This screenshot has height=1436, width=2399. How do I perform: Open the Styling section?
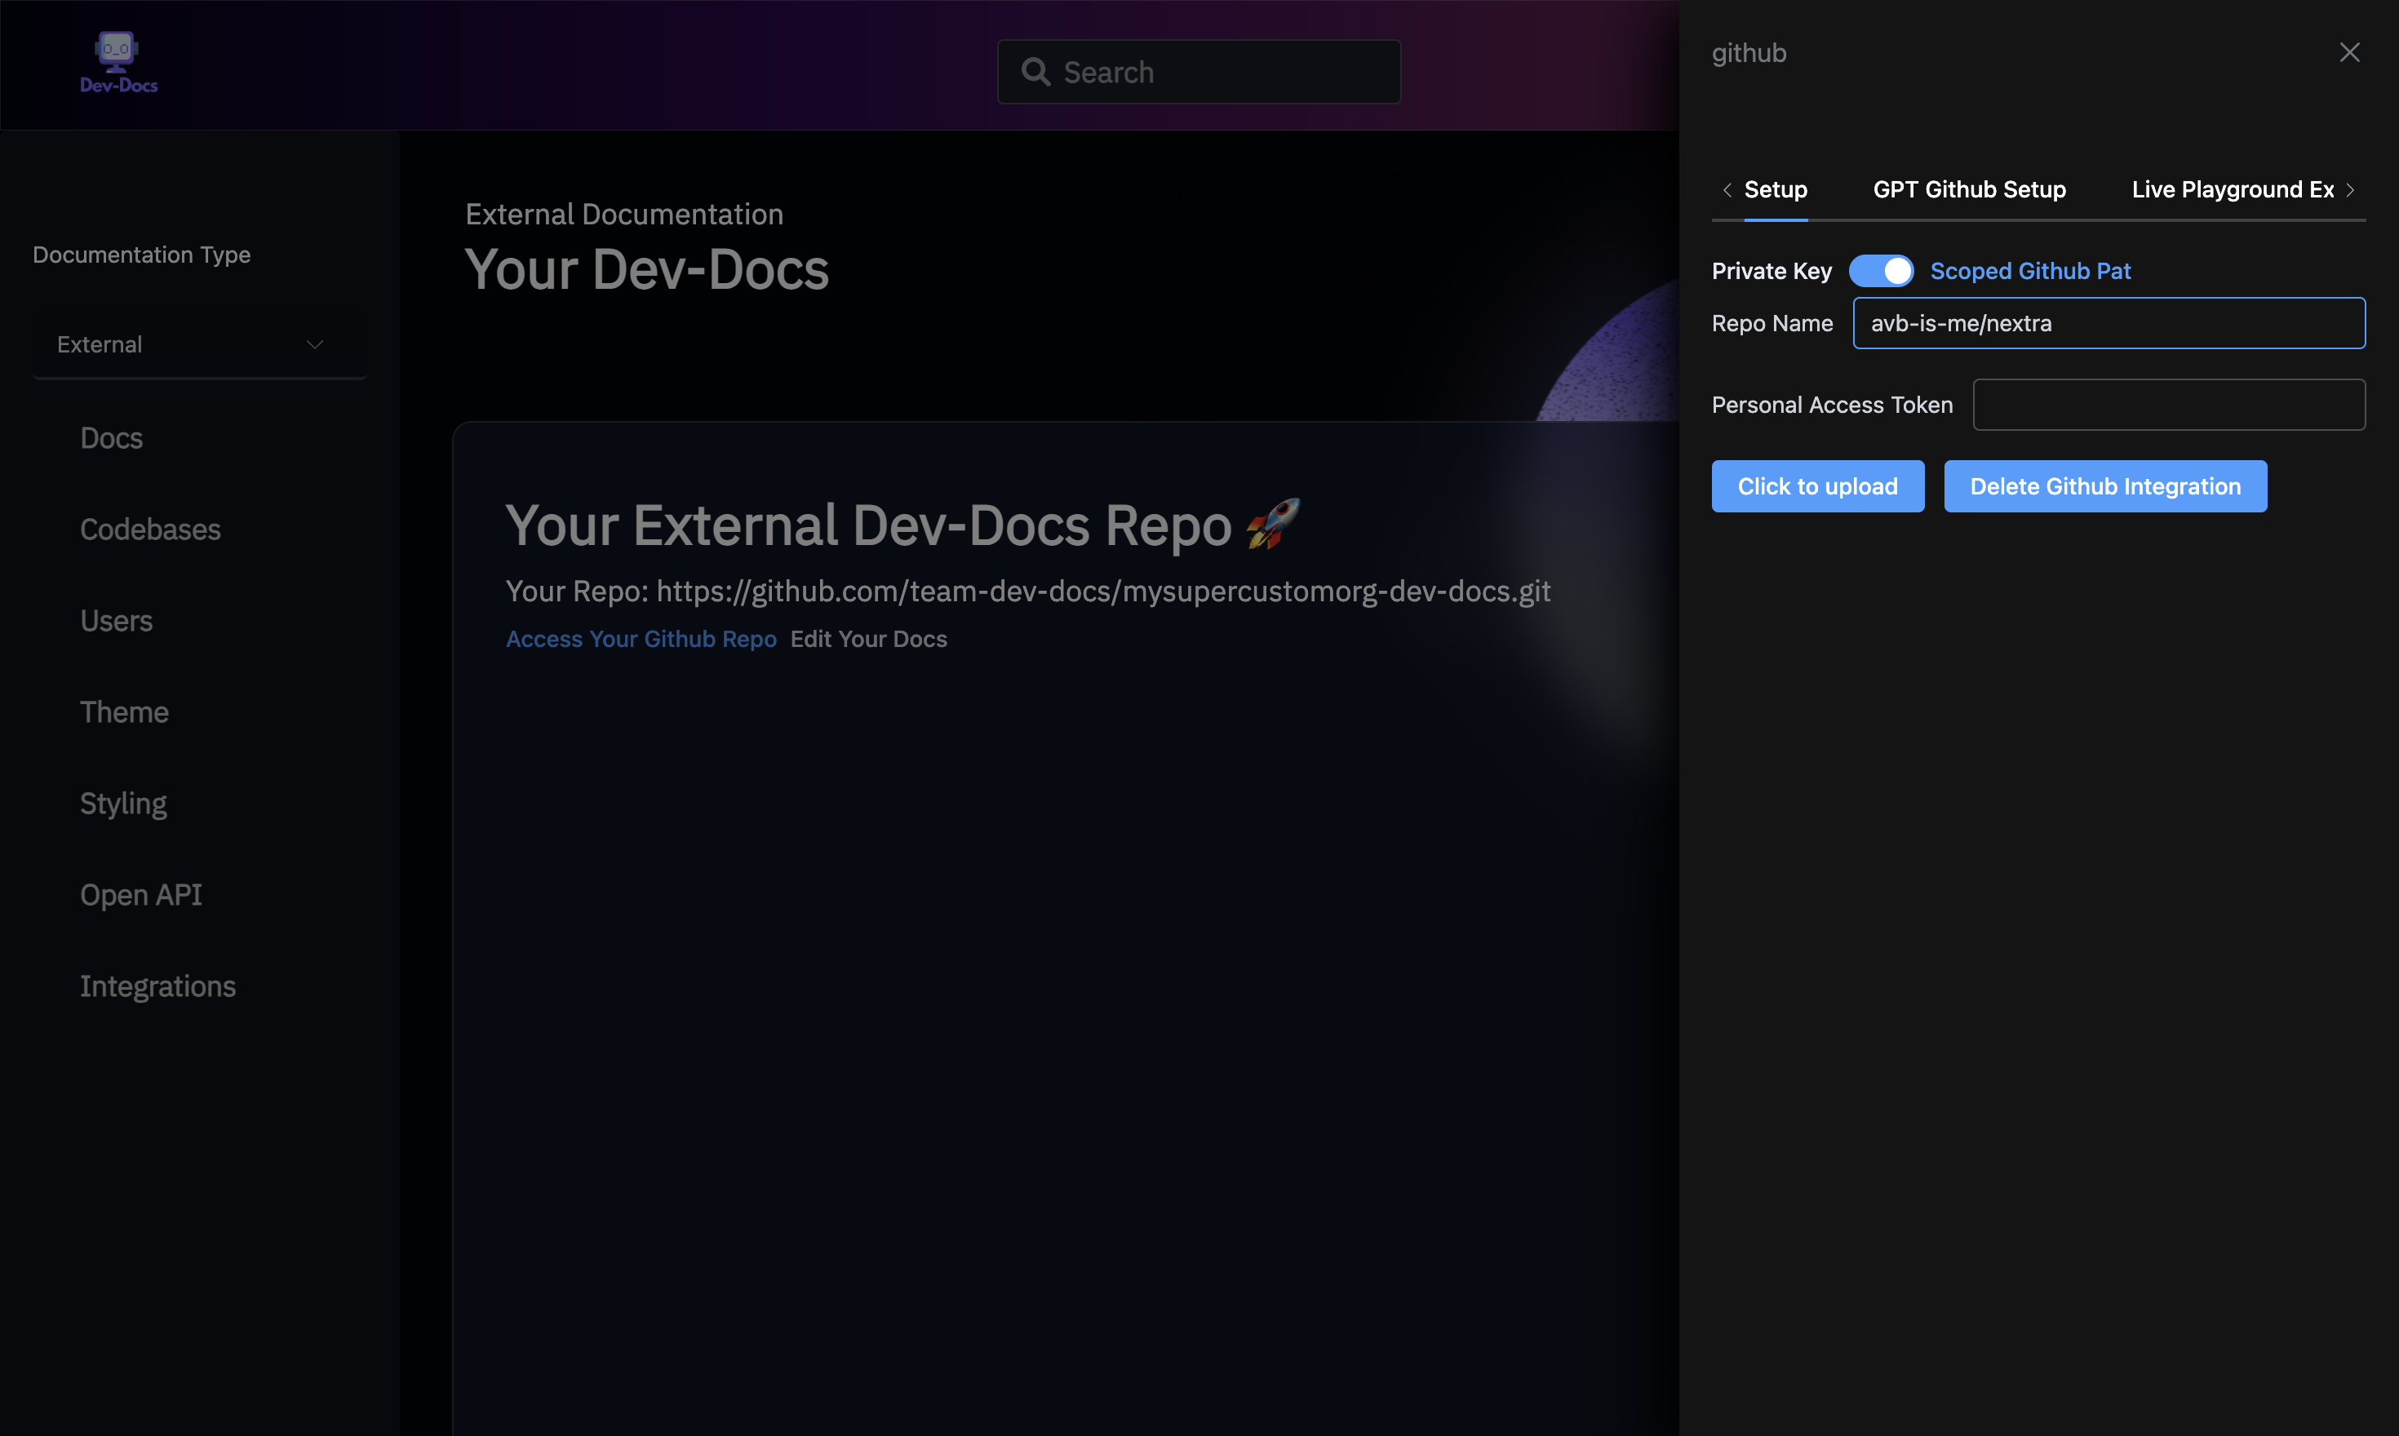pos(123,803)
